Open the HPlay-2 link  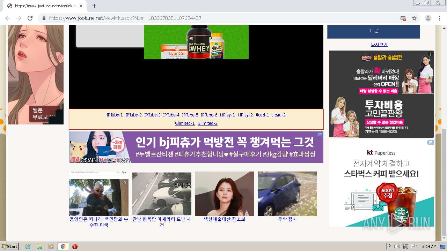(245, 115)
